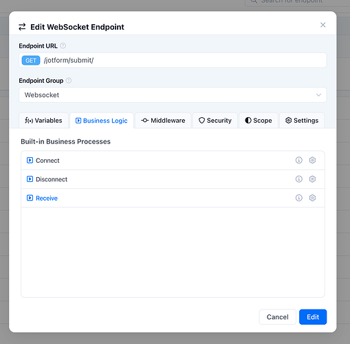The image size is (350, 344).
Task: Click help icon beside Endpoint Group
Action: coord(69,81)
